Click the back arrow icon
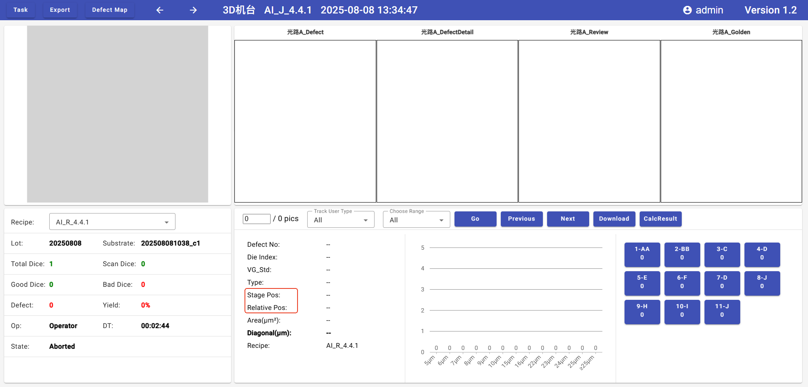Screen dimensions: 808x387 coord(160,10)
